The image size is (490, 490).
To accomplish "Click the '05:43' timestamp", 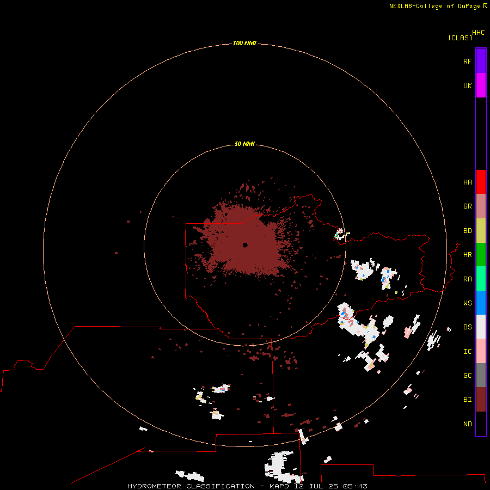I will pos(355,486).
